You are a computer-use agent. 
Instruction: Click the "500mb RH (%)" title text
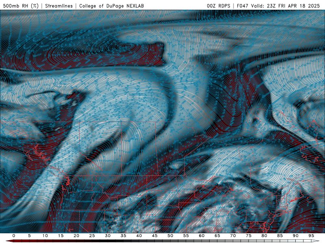tap(21, 6)
